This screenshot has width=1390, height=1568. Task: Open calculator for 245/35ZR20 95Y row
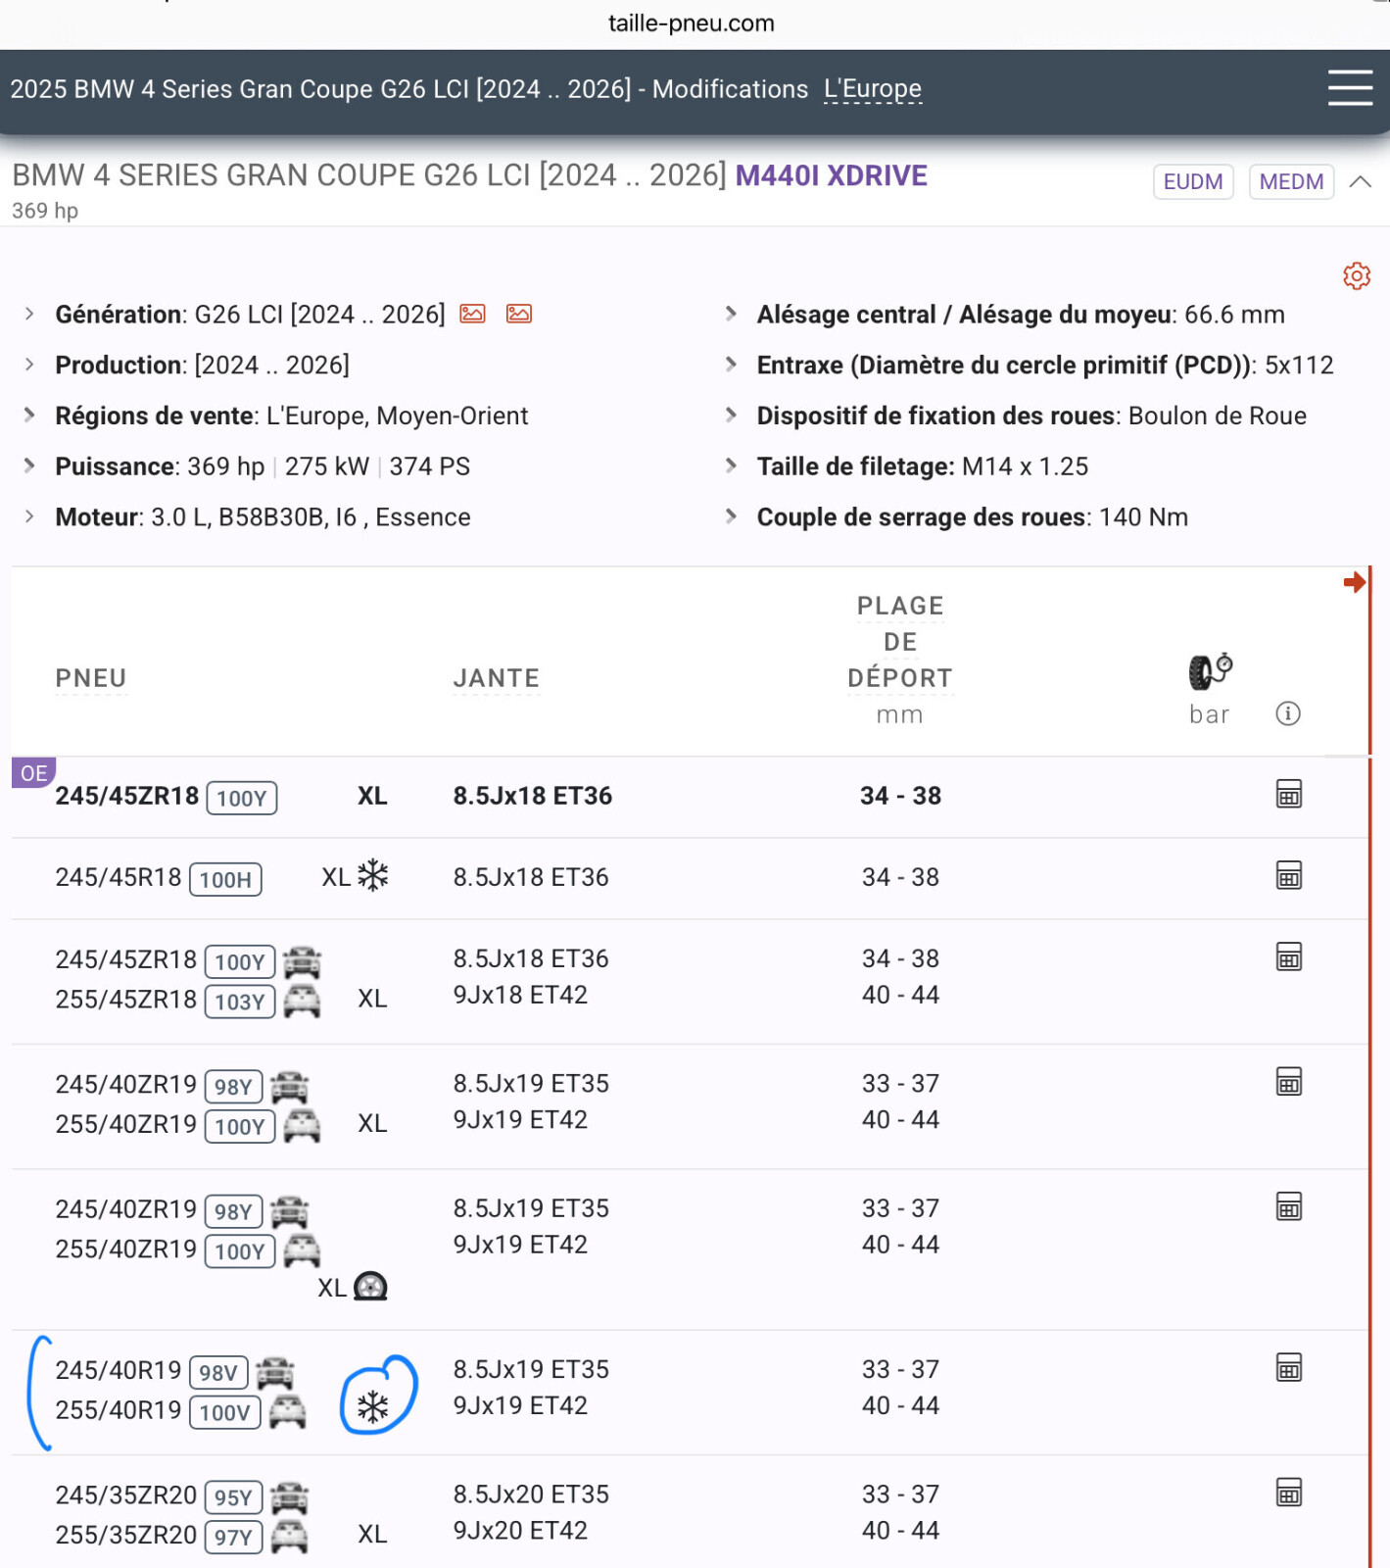pyautogui.click(x=1289, y=1493)
